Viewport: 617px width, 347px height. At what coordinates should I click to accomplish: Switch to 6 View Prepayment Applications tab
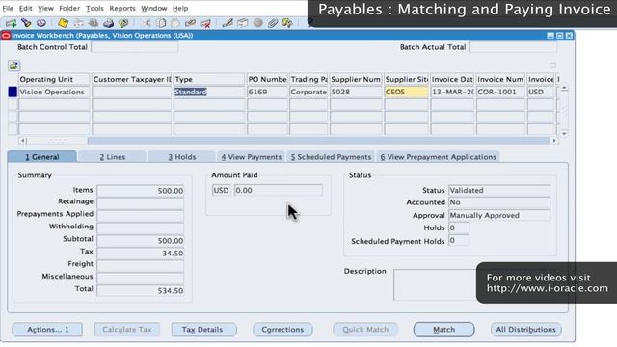click(438, 156)
